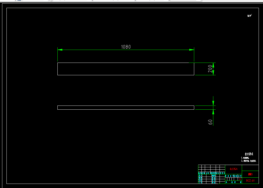This screenshot has width=263, height=188.
Task: Select the upper front-view rectangle's edge
Action: point(126,63)
